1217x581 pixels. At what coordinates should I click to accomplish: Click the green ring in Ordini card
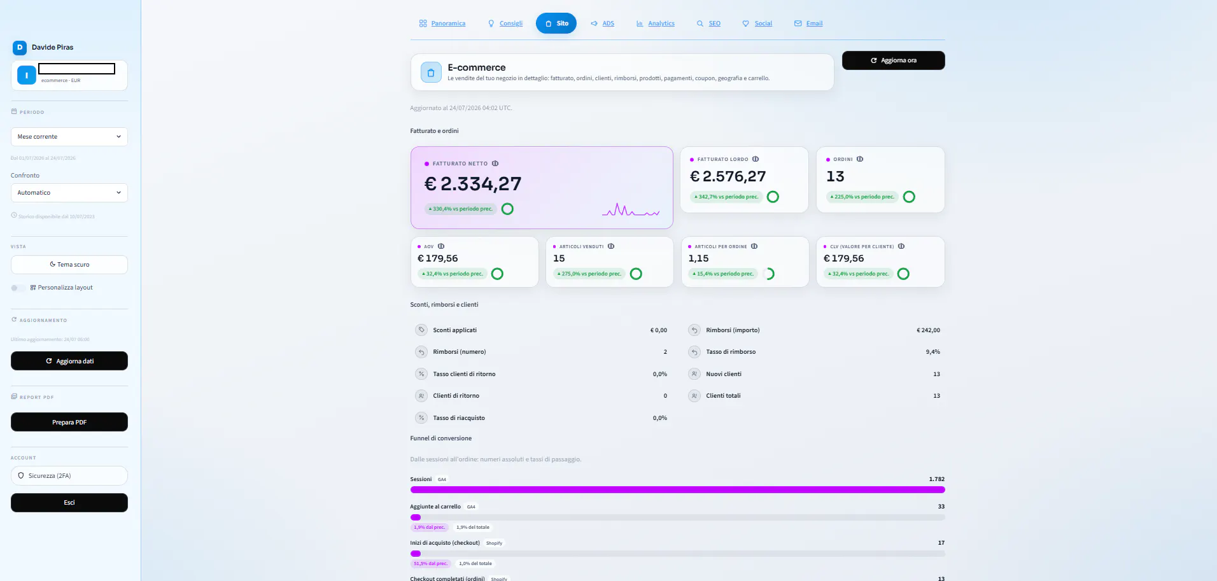[909, 197]
